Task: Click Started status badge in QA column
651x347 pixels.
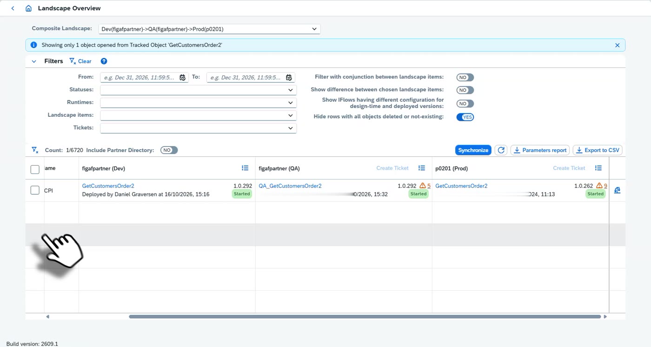Action: pyautogui.click(x=418, y=194)
